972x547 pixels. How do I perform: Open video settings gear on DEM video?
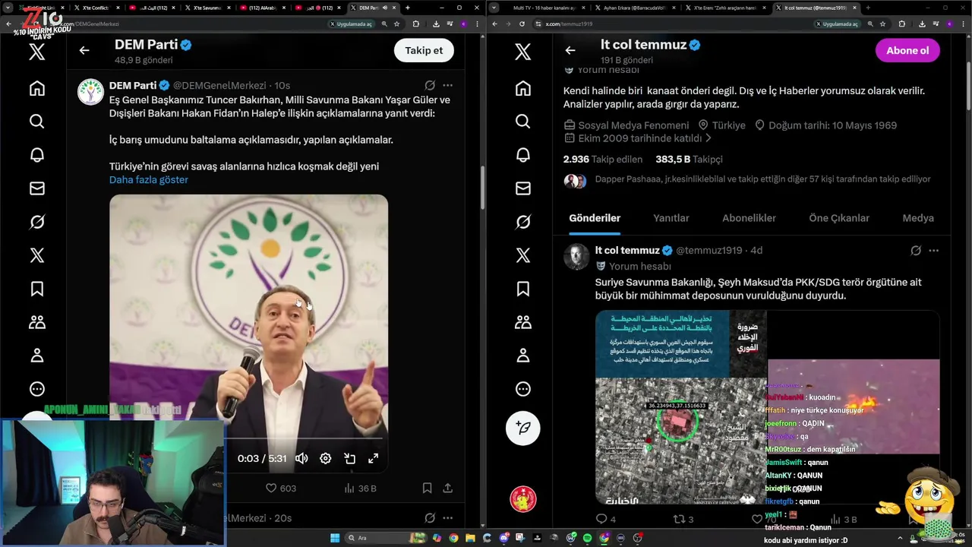325,458
